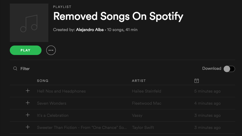Sort by the SONG column header
The width and height of the screenshot is (242, 136).
coord(43,81)
